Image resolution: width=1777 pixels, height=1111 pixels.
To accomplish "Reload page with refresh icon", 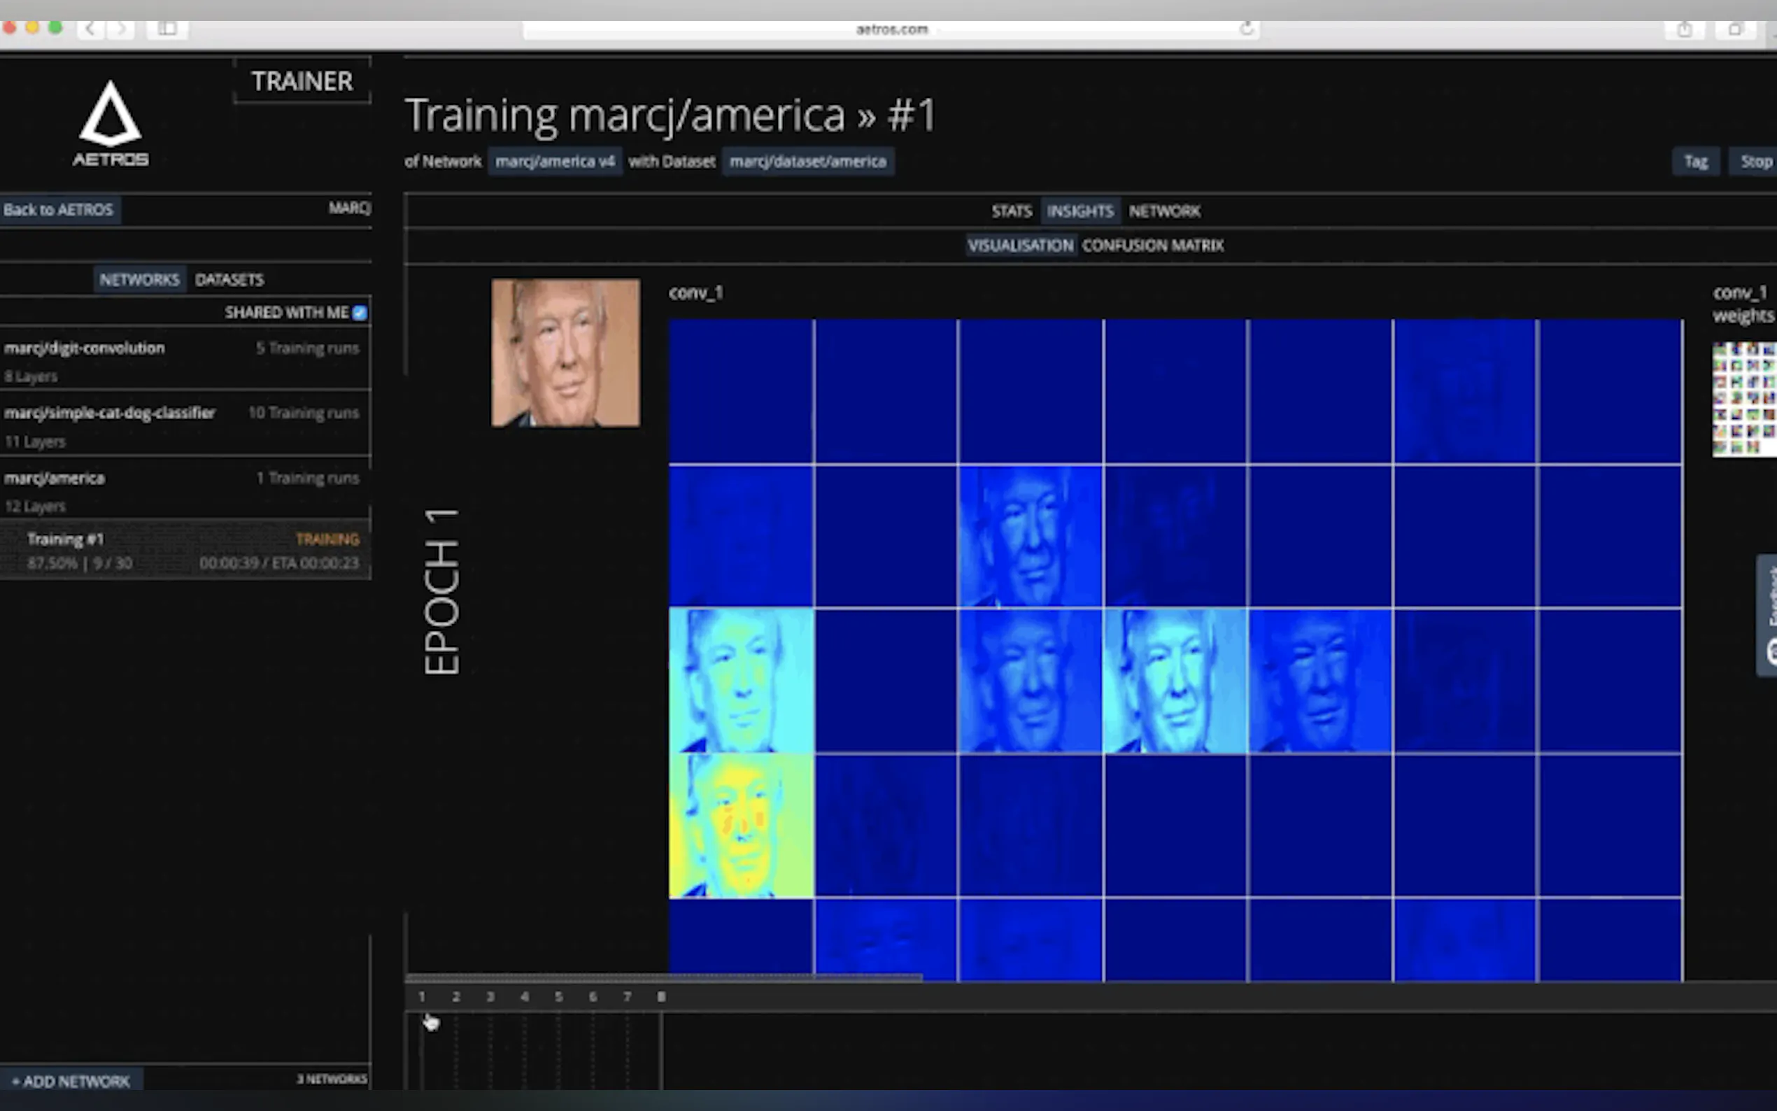I will (x=1246, y=29).
